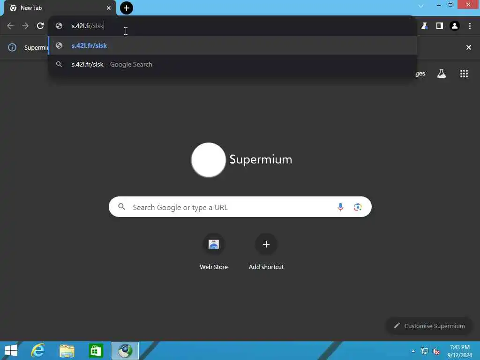
Task: Open the Windows Start button
Action: point(11,351)
